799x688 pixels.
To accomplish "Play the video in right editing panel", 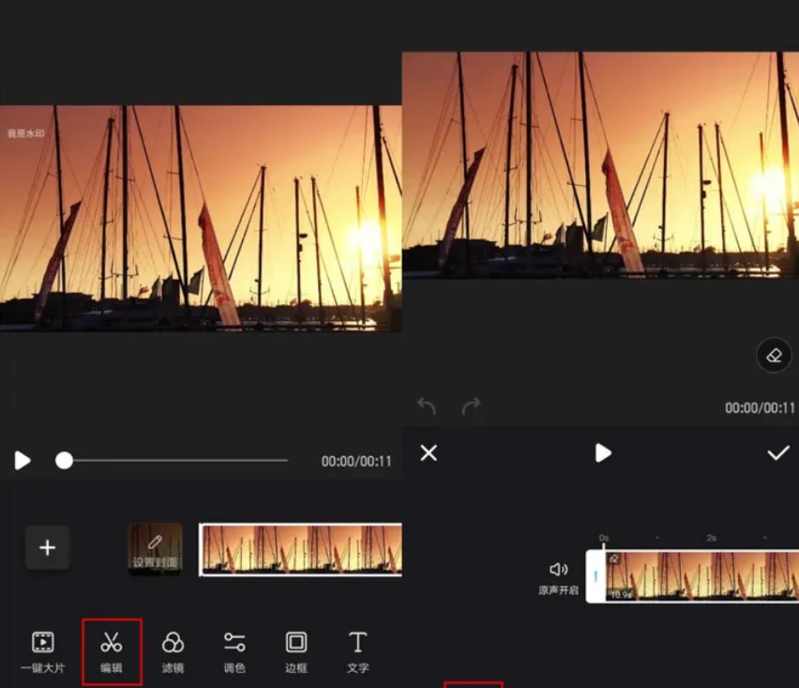I will pos(603,453).
